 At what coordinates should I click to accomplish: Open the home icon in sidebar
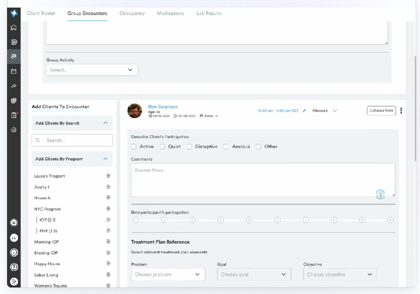pos(14,28)
